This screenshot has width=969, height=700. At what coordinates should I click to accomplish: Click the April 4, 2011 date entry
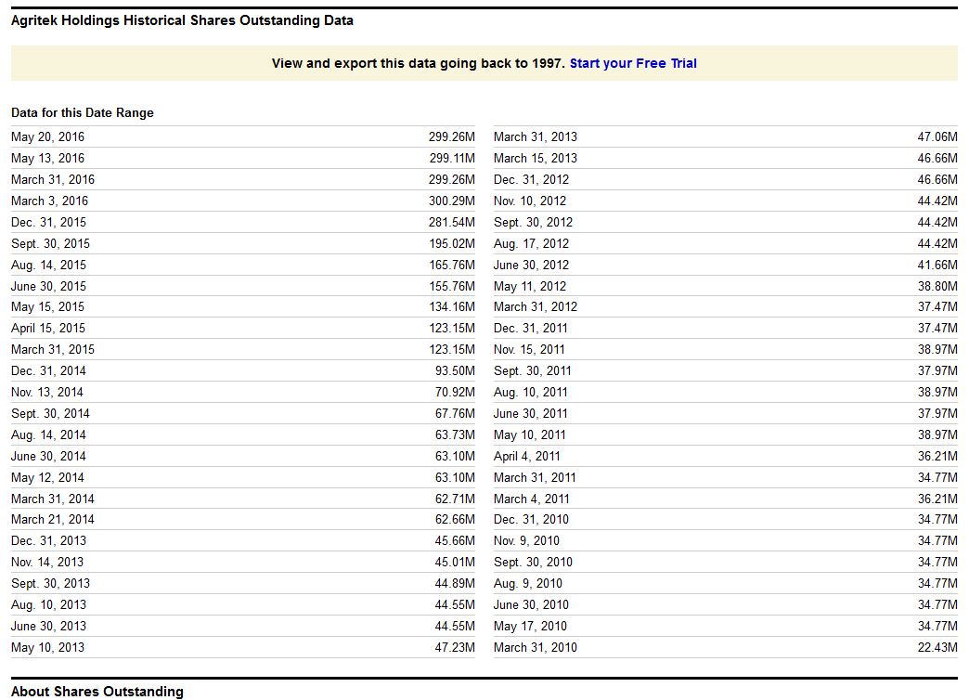(527, 456)
